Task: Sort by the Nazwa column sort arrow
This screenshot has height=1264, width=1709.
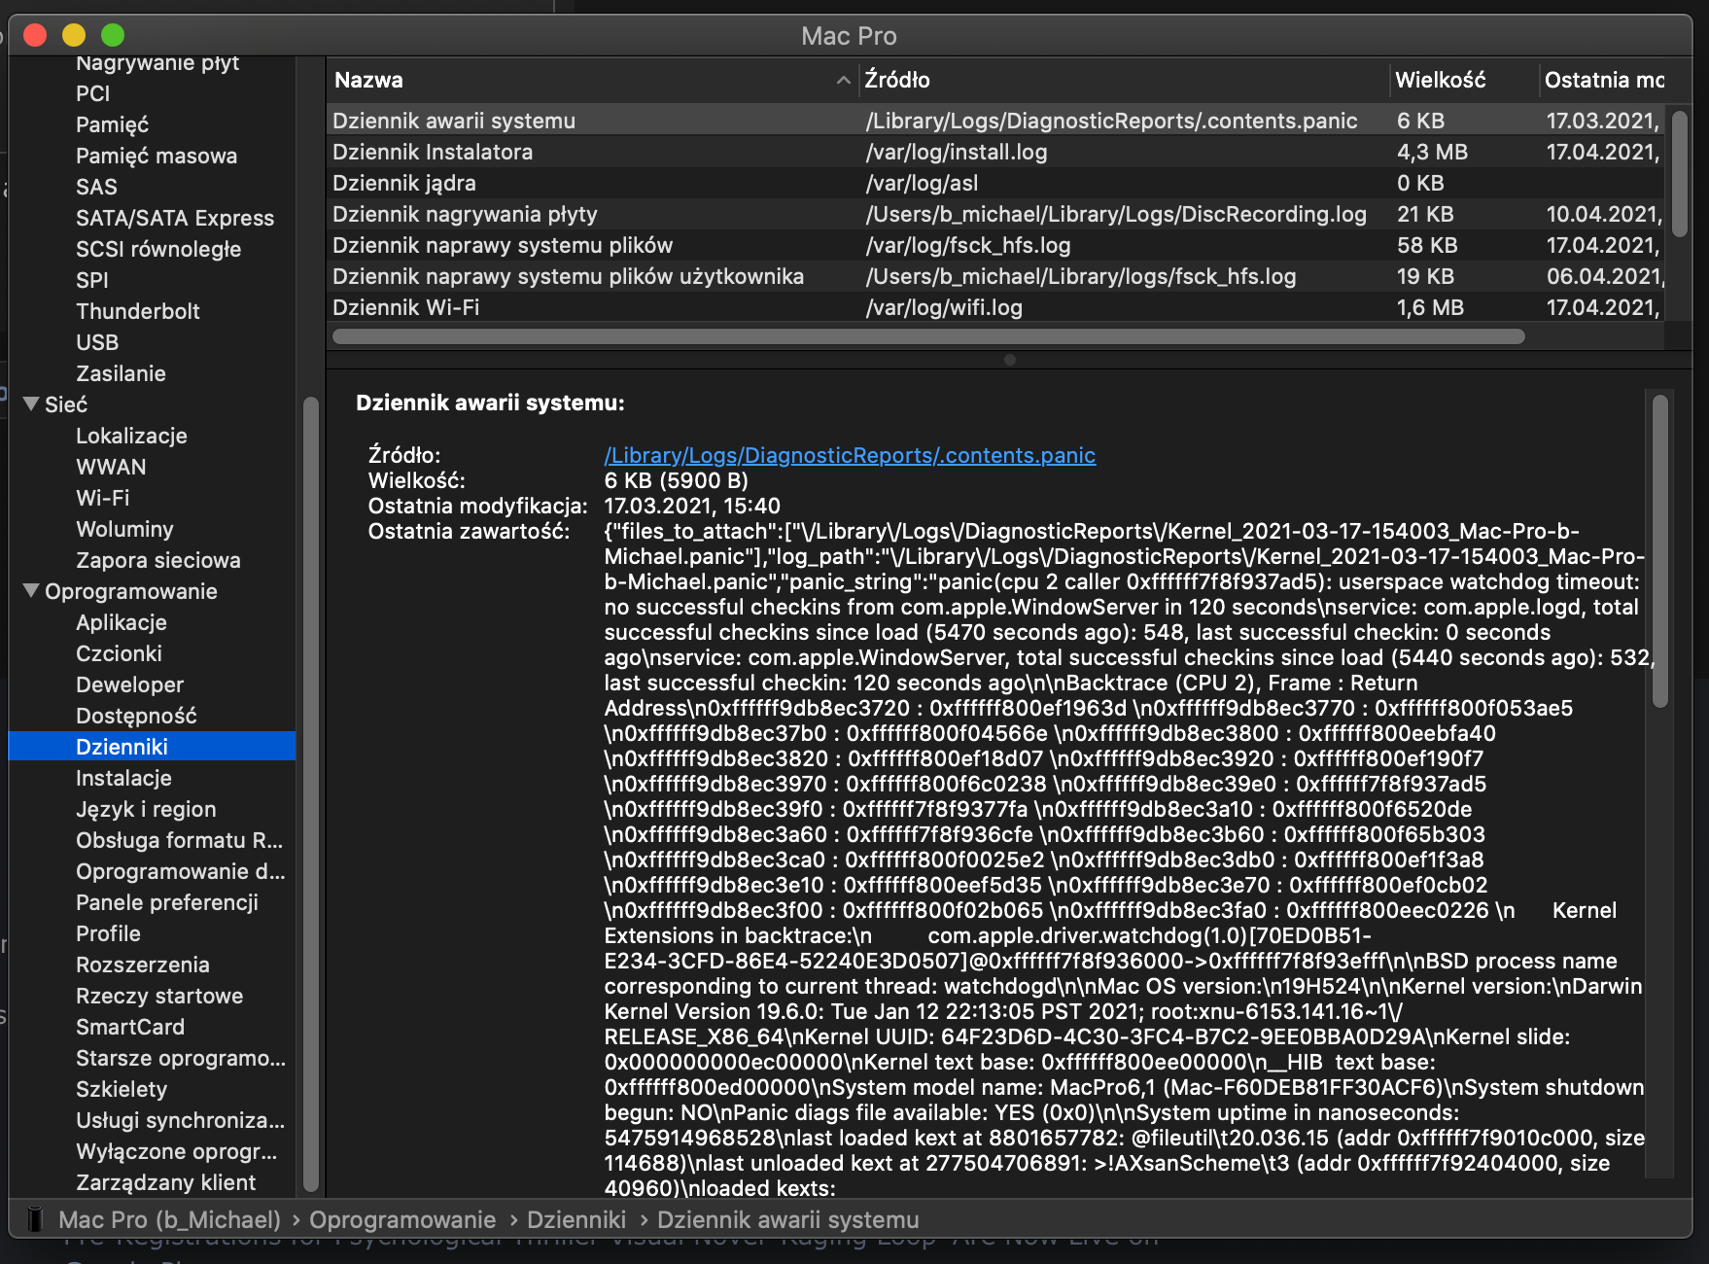Action: pyautogui.click(x=843, y=80)
